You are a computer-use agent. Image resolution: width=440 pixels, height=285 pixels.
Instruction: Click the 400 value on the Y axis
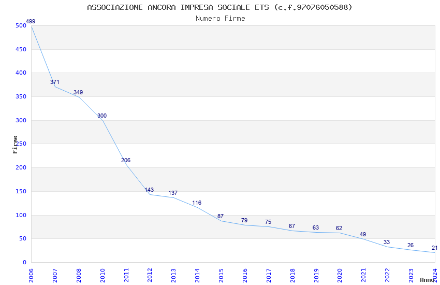[x=21, y=73]
